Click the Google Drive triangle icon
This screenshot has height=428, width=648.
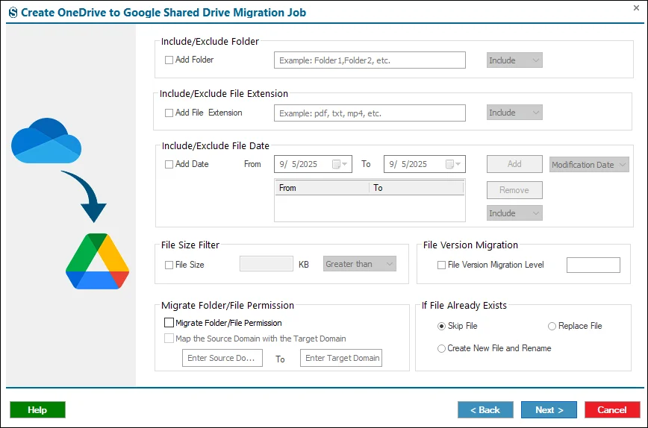98,261
